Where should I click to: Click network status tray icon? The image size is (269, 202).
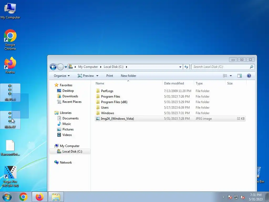pos(236,197)
